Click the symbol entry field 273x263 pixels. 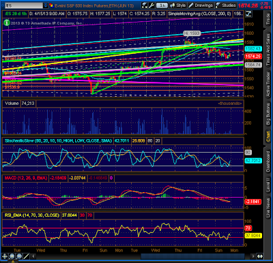click(x=24, y=5)
